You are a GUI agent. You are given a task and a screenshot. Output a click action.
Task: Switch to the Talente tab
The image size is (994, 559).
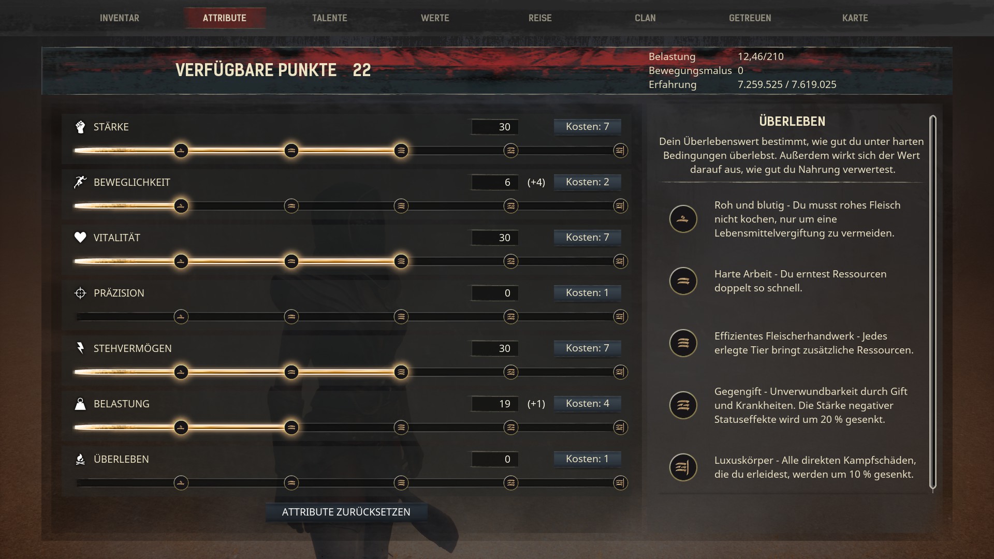[x=330, y=18]
